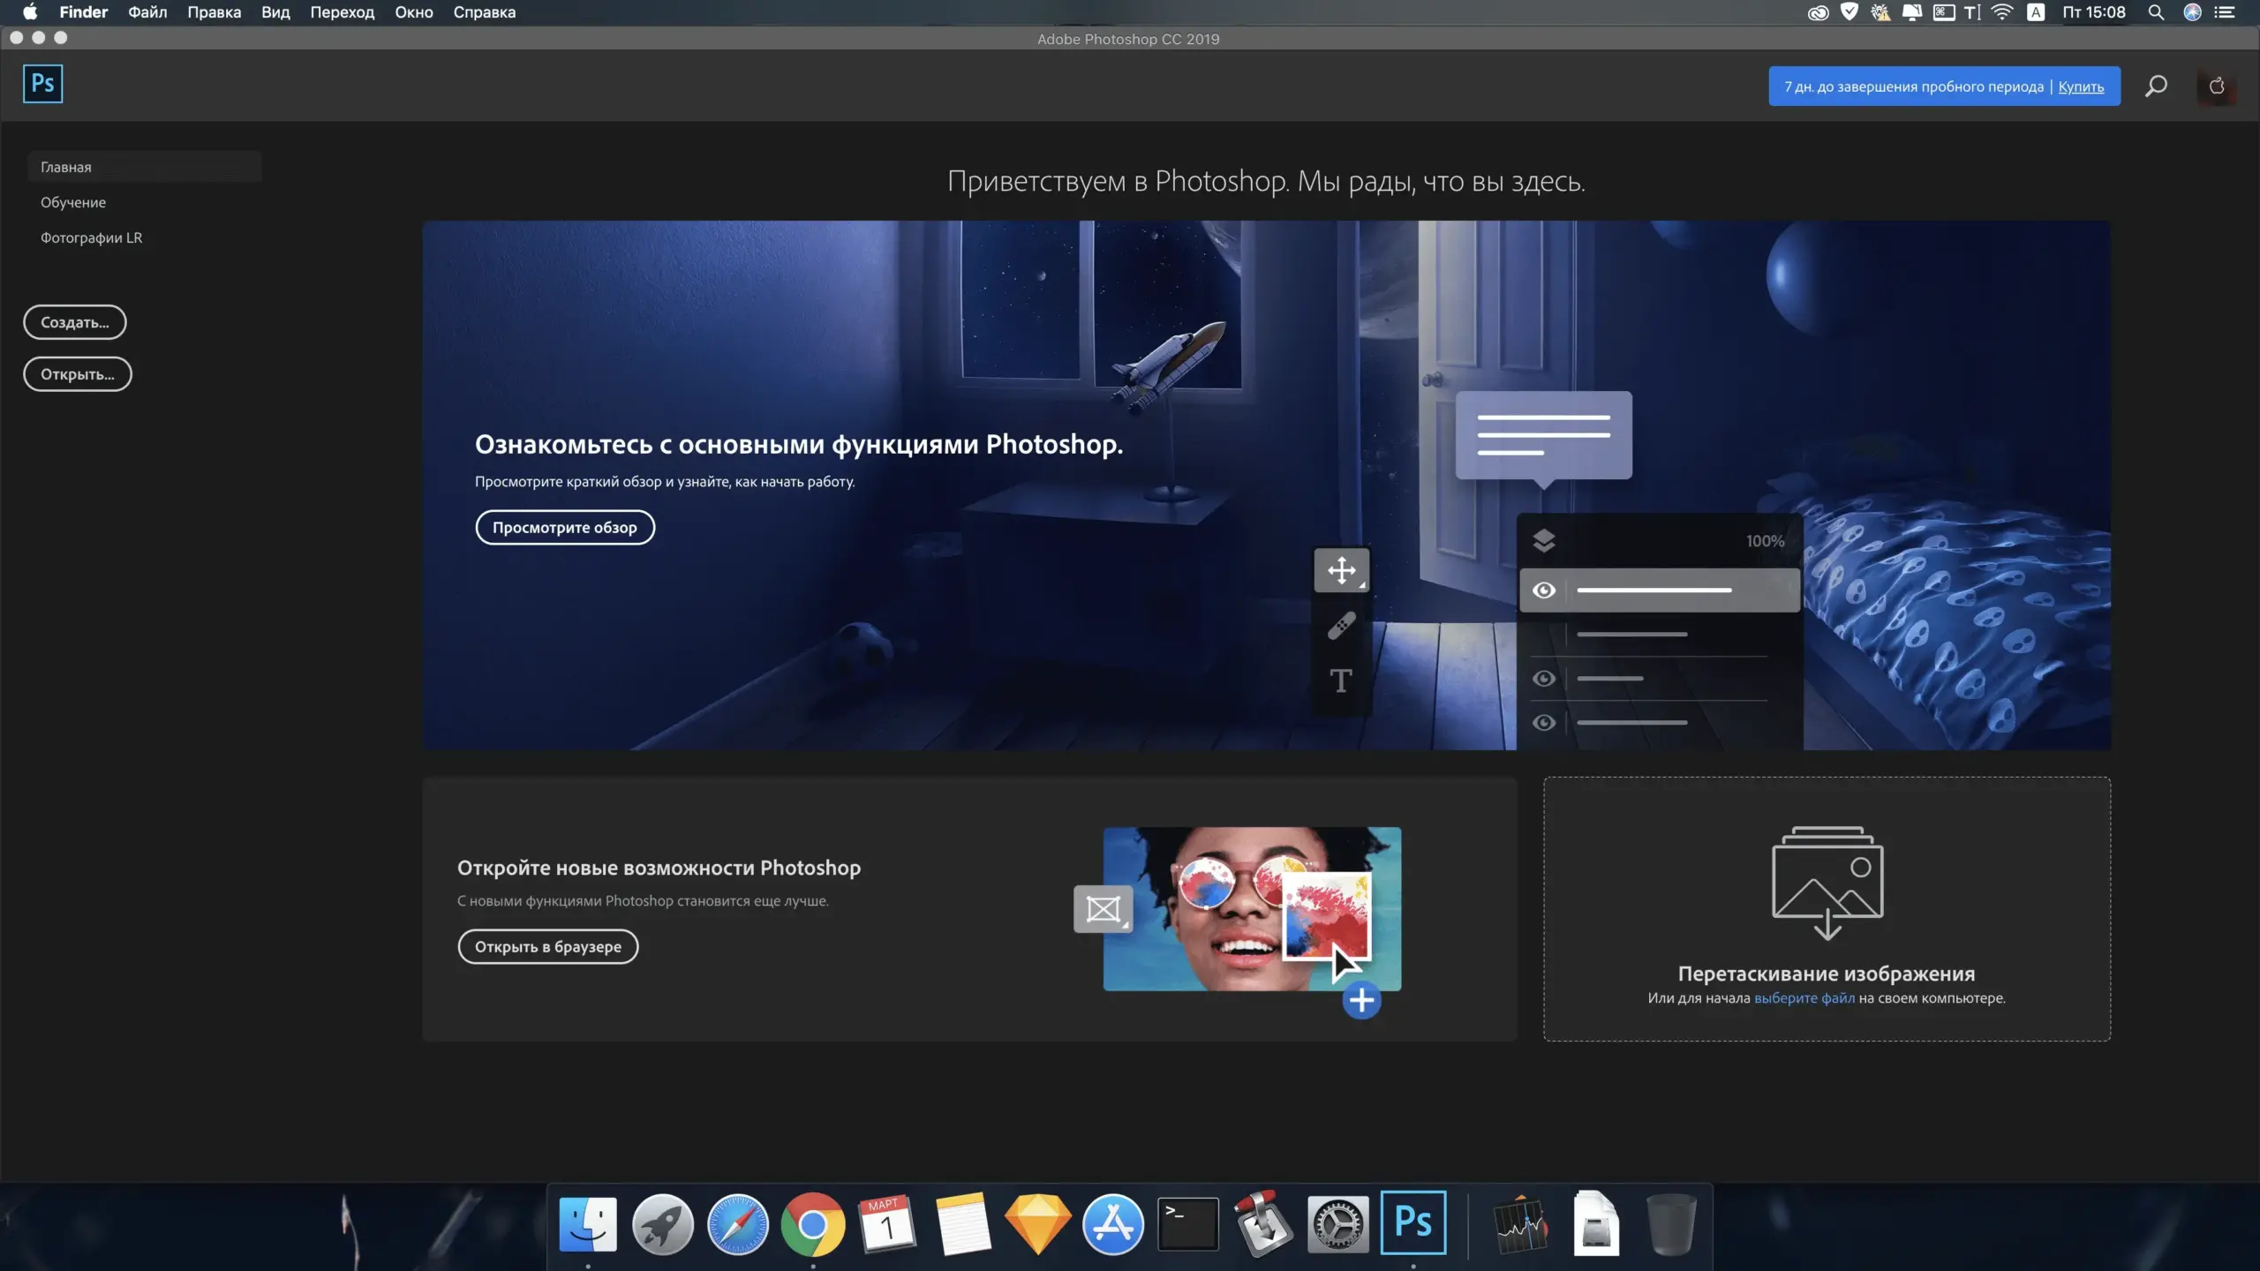This screenshot has height=1271, width=2260.
Task: Open the Файл menu
Action: click(x=147, y=12)
